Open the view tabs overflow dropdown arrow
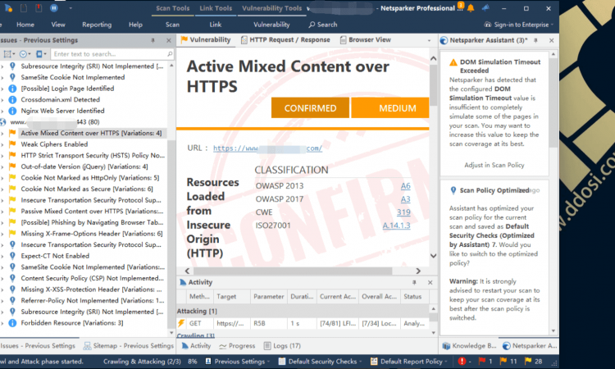The image size is (615, 369). coord(429,40)
